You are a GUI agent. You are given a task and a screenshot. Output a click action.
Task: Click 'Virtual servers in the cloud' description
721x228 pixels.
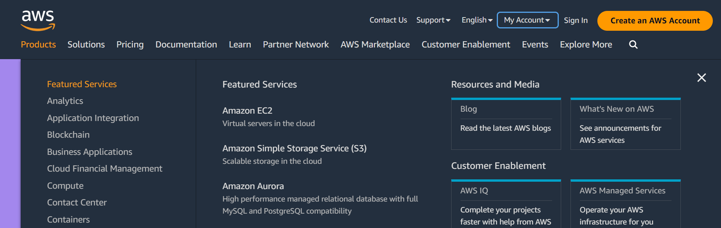pos(269,124)
